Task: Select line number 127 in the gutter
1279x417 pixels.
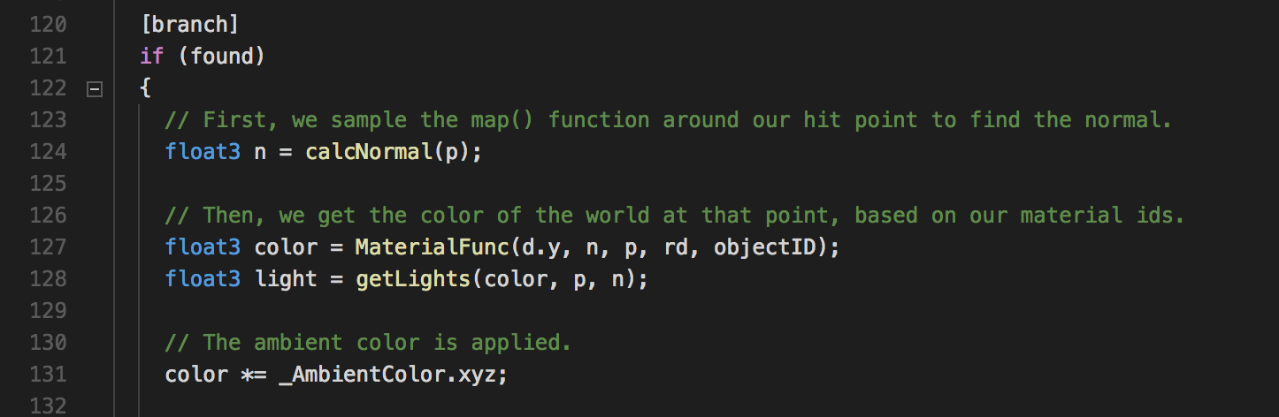Action: point(48,247)
